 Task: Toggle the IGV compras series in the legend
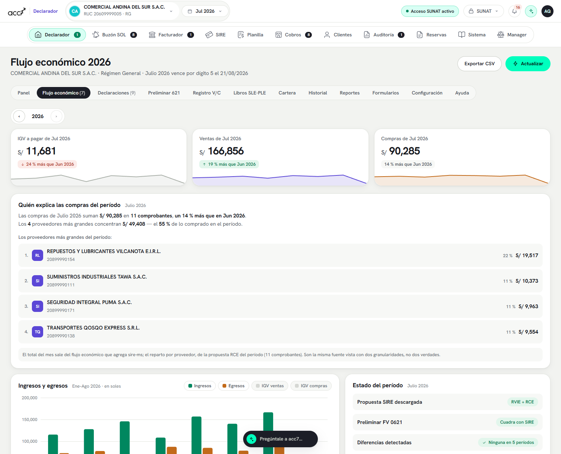pos(311,386)
